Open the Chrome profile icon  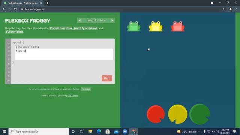click(230, 9)
